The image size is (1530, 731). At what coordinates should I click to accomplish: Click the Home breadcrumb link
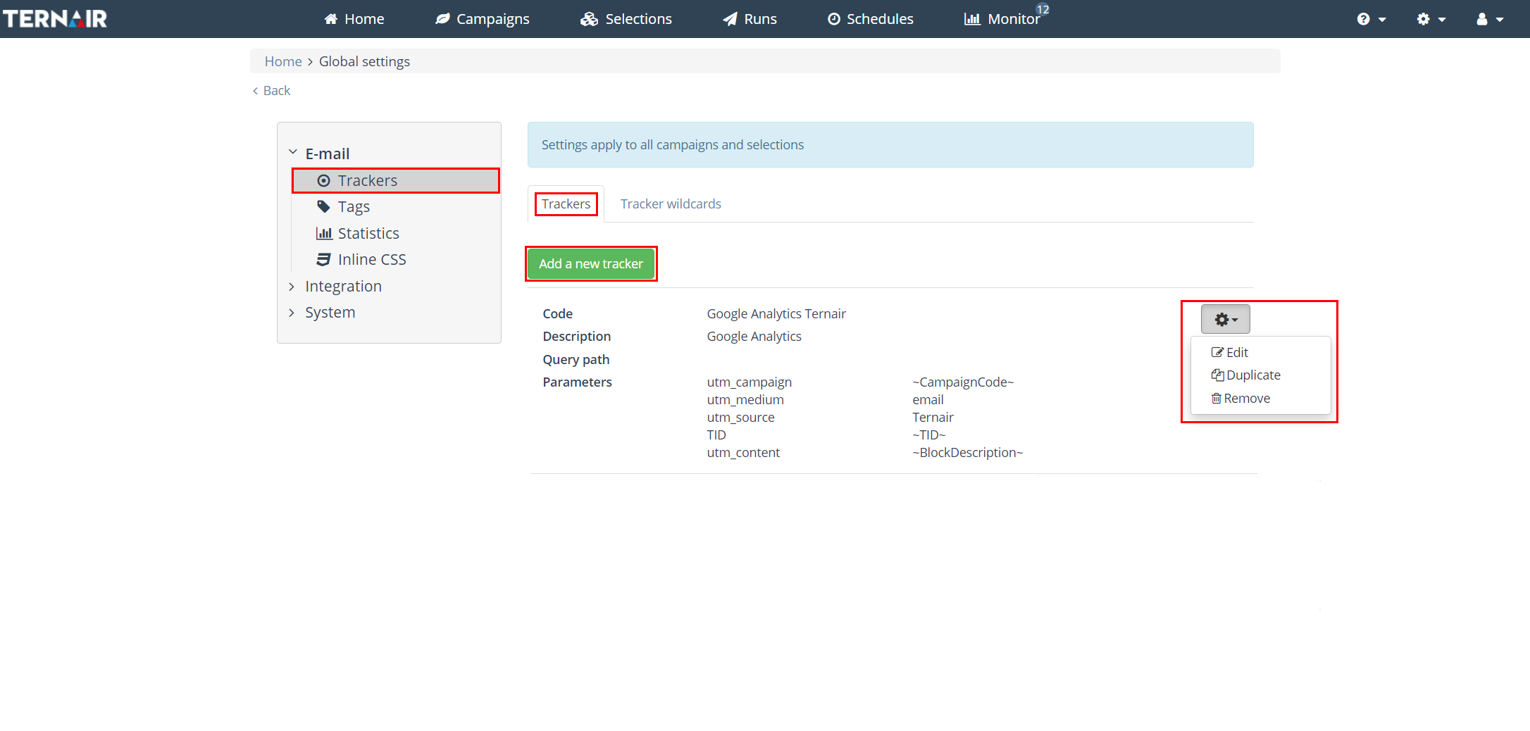click(283, 61)
